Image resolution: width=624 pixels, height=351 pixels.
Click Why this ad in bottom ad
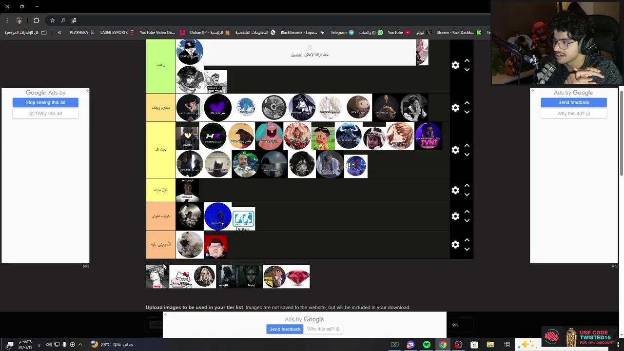click(323, 329)
